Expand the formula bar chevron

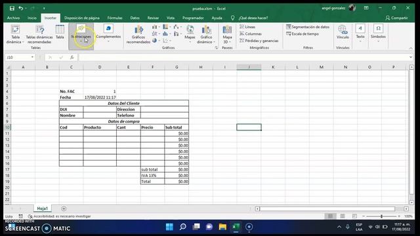pyautogui.click(x=410, y=57)
